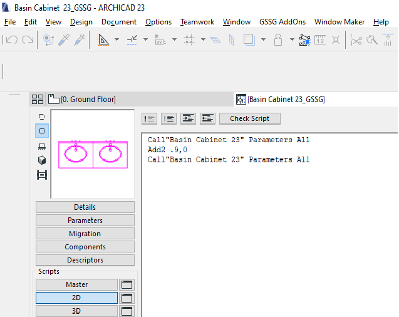The height and width of the screenshot is (317, 399).
Task: Open the Document menu
Action: [119, 22]
